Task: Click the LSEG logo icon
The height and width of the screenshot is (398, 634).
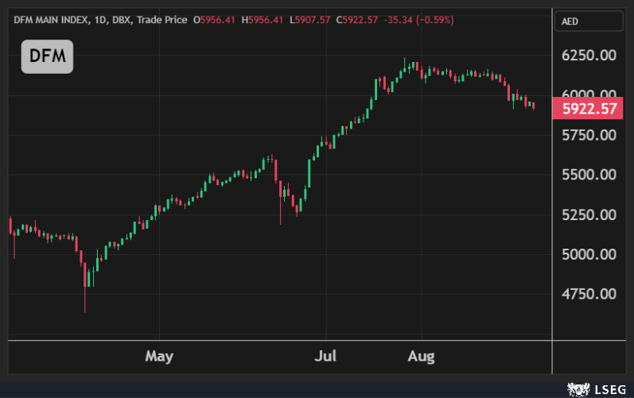Action: (577, 388)
